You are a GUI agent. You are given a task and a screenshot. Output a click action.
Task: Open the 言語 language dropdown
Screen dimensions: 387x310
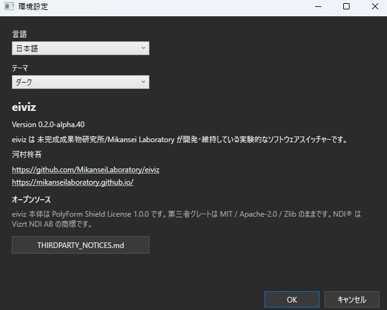pyautogui.click(x=81, y=48)
